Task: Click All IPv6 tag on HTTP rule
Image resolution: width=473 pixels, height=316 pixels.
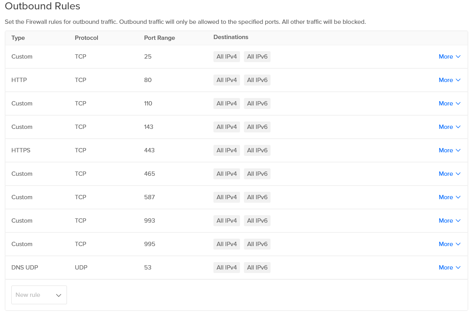Action: [x=257, y=80]
